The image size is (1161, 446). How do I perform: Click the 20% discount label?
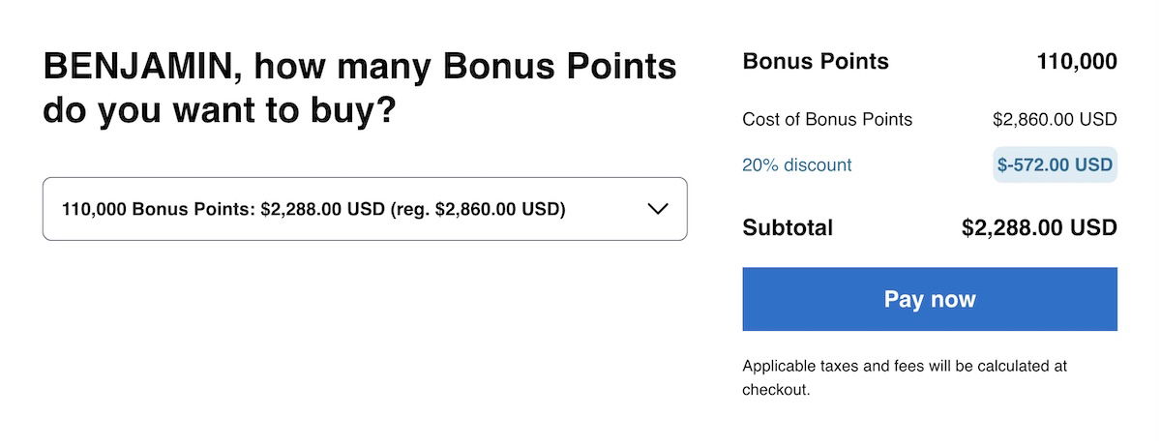click(796, 165)
